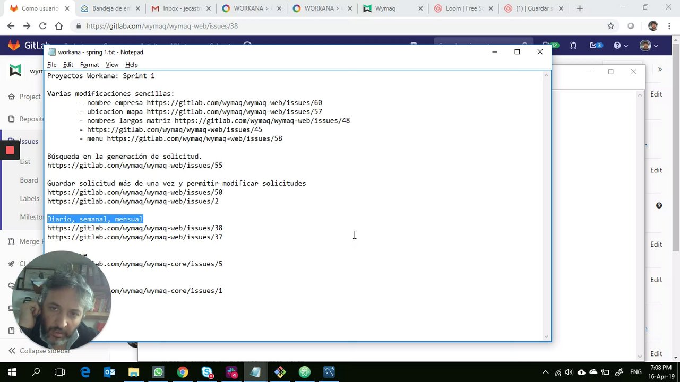The height and width of the screenshot is (382, 680).
Task: Open a new Chrome tab
Action: point(580,8)
